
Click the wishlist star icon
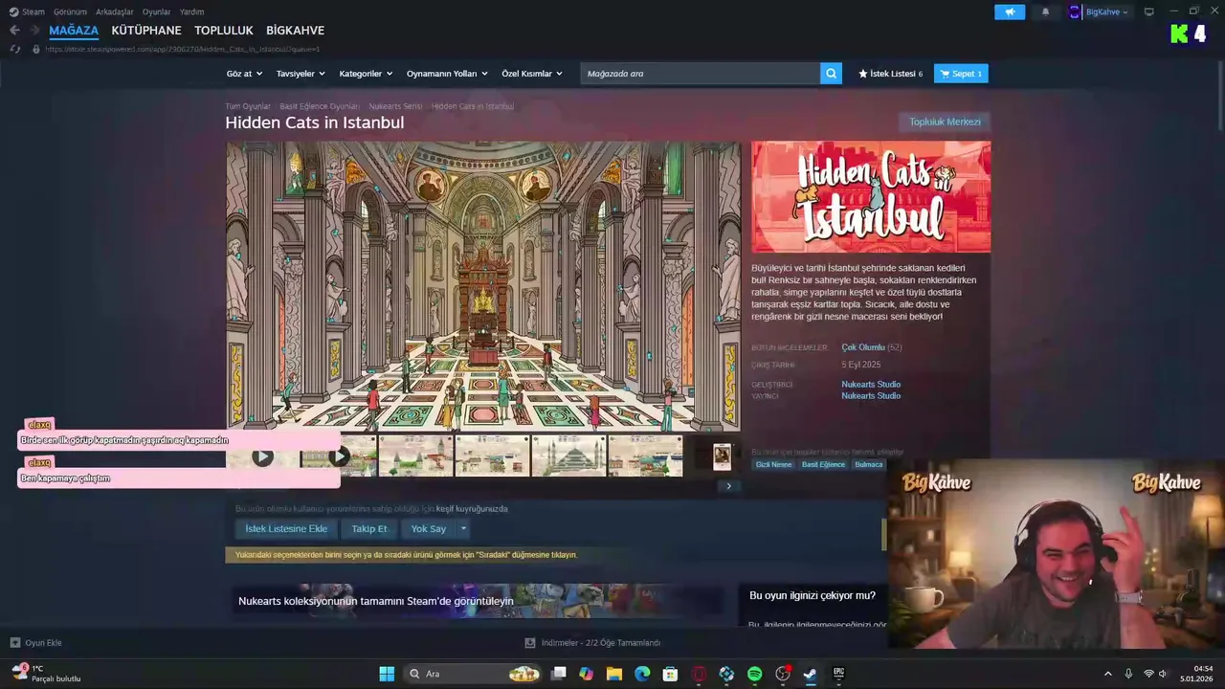click(x=863, y=74)
